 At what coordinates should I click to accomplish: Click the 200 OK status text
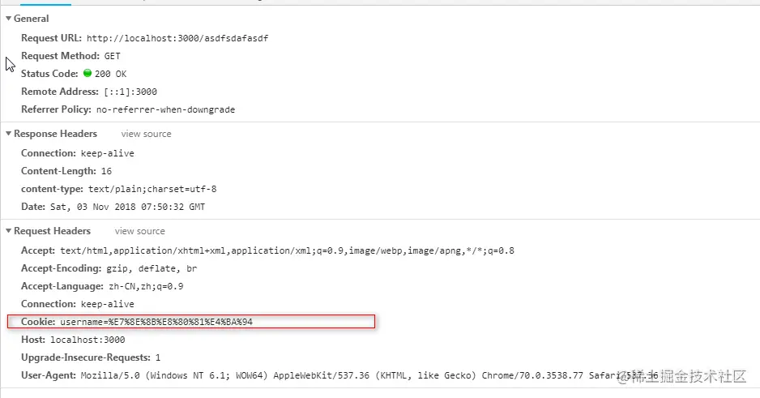[x=111, y=74]
